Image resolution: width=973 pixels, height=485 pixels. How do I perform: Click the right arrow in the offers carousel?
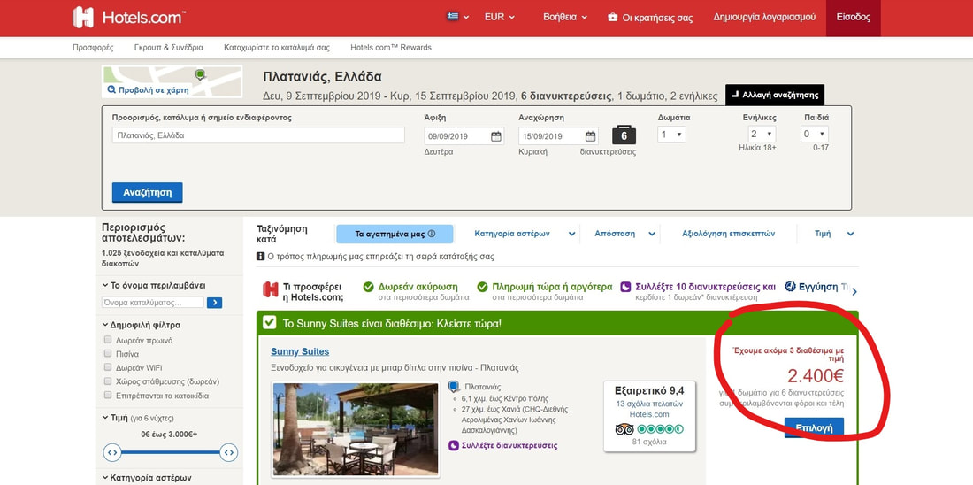click(x=854, y=291)
